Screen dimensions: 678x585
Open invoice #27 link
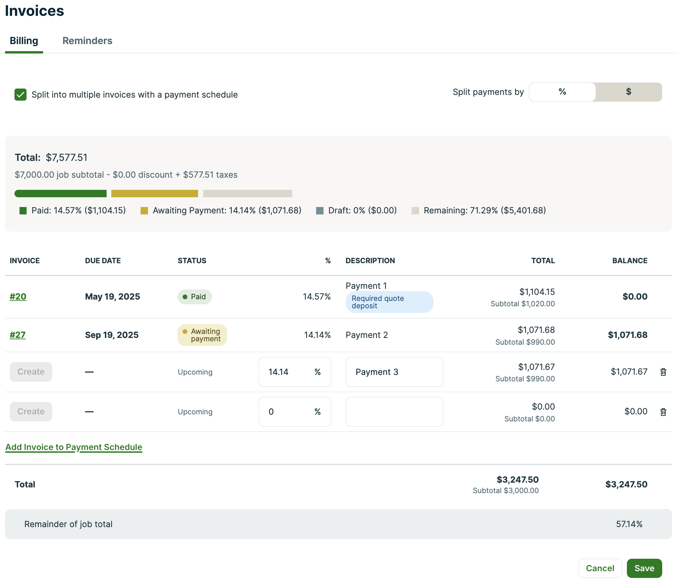coord(17,335)
